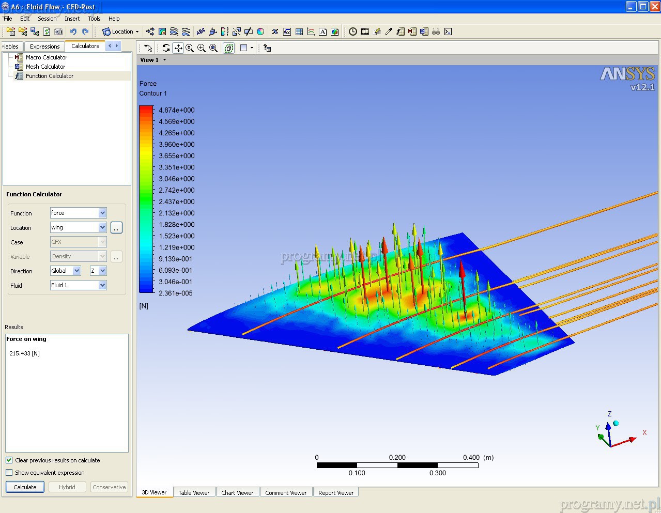Click the Timestep Selector clock icon
Viewport: 661px width, 513px height.
point(352,32)
